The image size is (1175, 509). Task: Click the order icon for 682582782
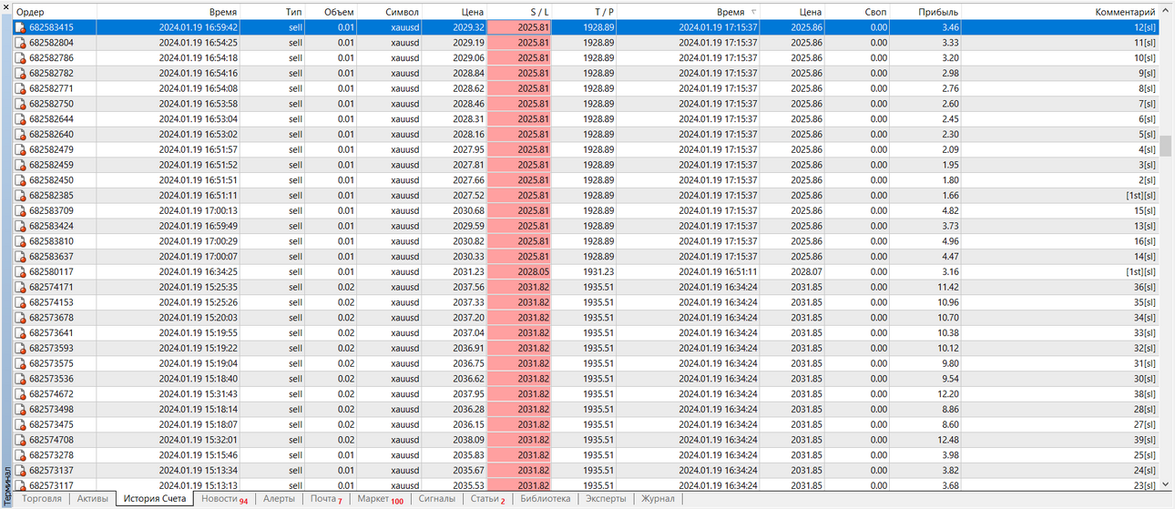20,73
